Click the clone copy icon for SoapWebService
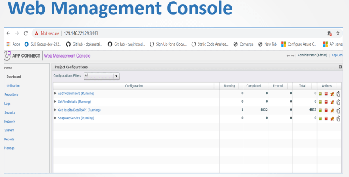Screen dimensions: 349x177 [338, 119]
